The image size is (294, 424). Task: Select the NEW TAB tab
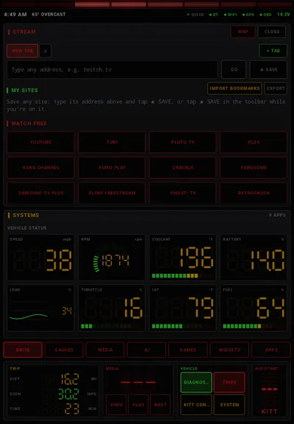tap(22, 51)
